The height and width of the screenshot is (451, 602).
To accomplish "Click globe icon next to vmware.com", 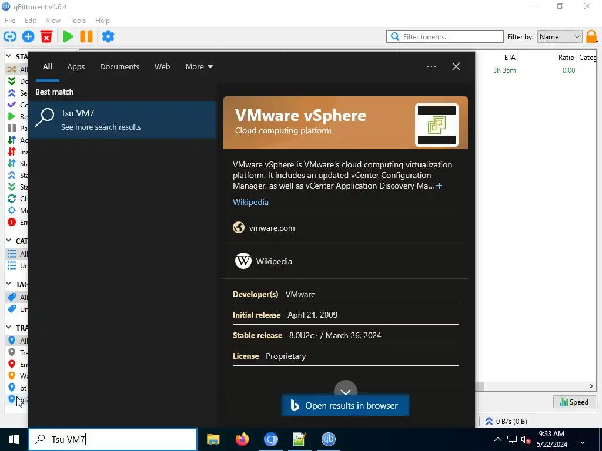I will click(x=239, y=227).
